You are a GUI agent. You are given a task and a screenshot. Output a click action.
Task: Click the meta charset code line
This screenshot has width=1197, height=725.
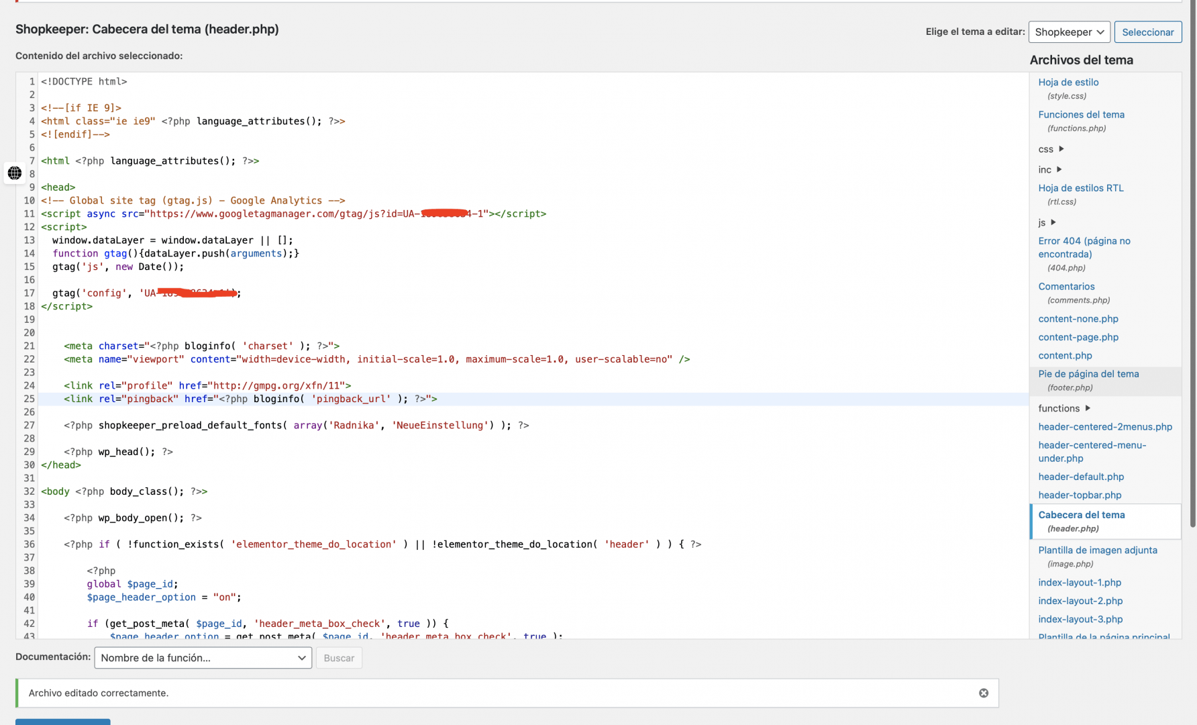[x=202, y=346]
